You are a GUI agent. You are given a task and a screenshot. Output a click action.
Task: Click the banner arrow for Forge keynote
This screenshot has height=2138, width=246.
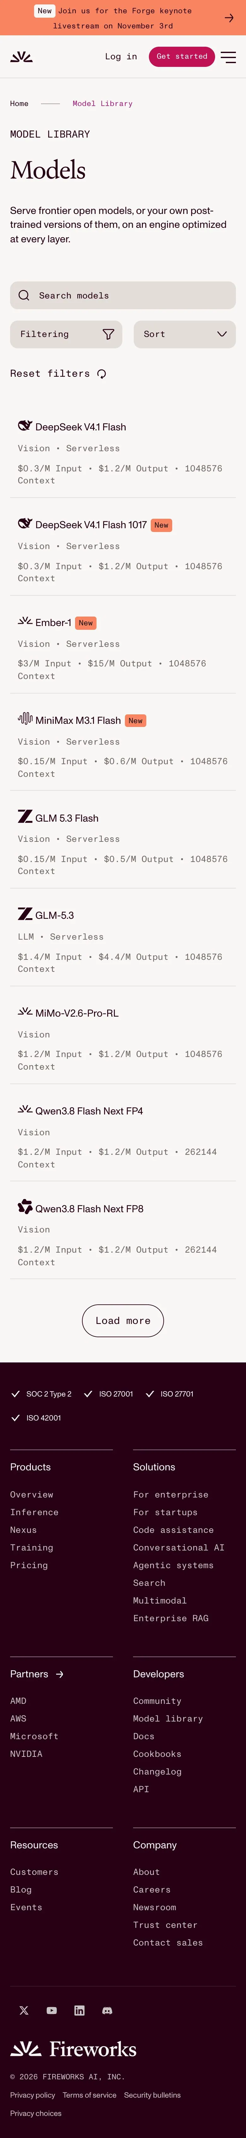tap(229, 17)
